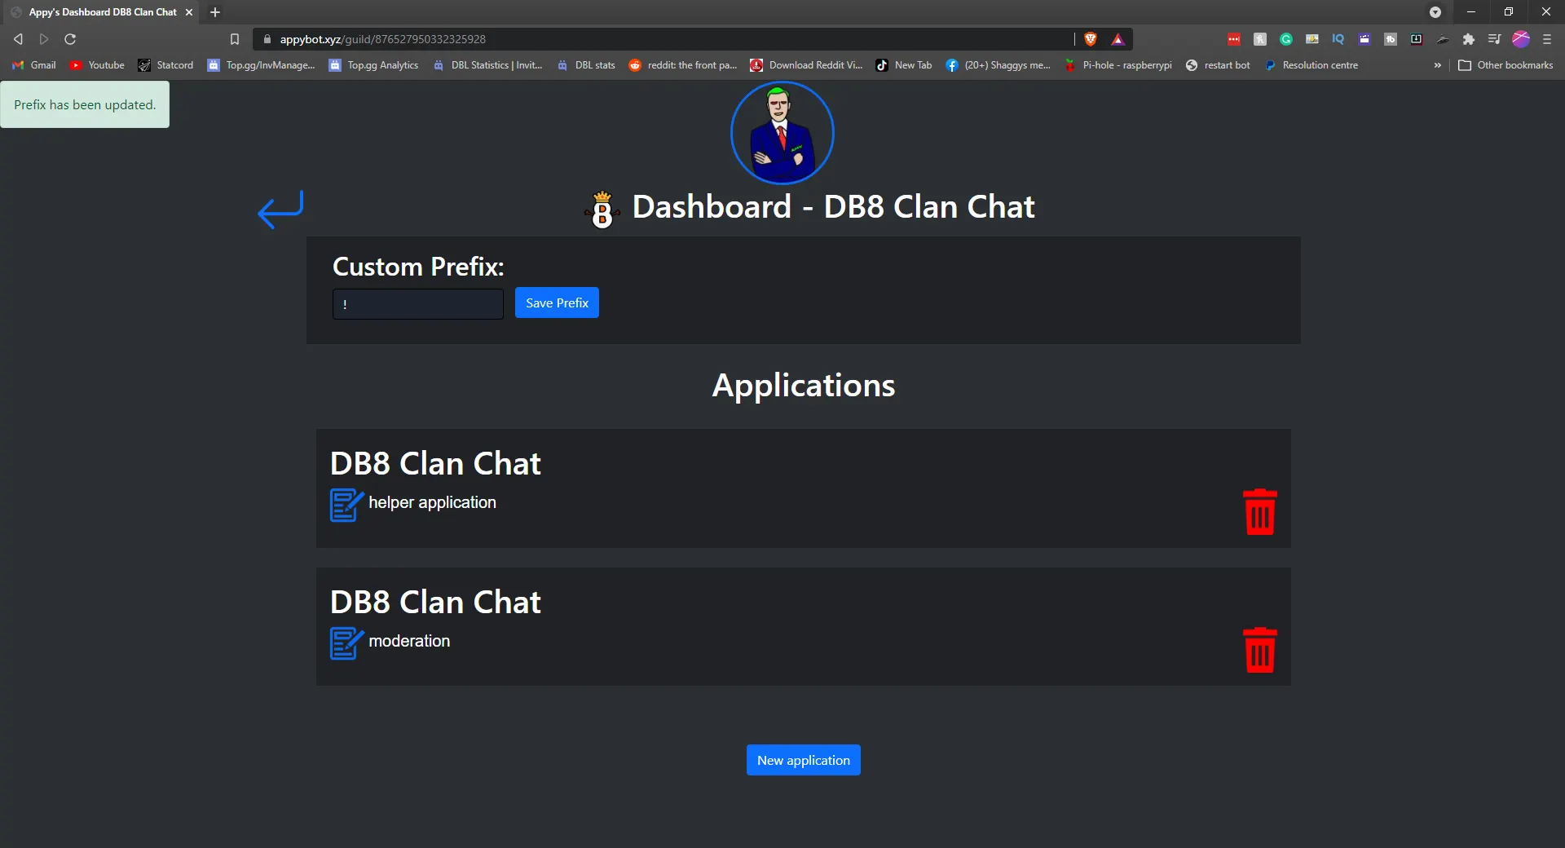Open the Other bookmarks folder
Viewport: 1565px width, 848px height.
(1505, 65)
